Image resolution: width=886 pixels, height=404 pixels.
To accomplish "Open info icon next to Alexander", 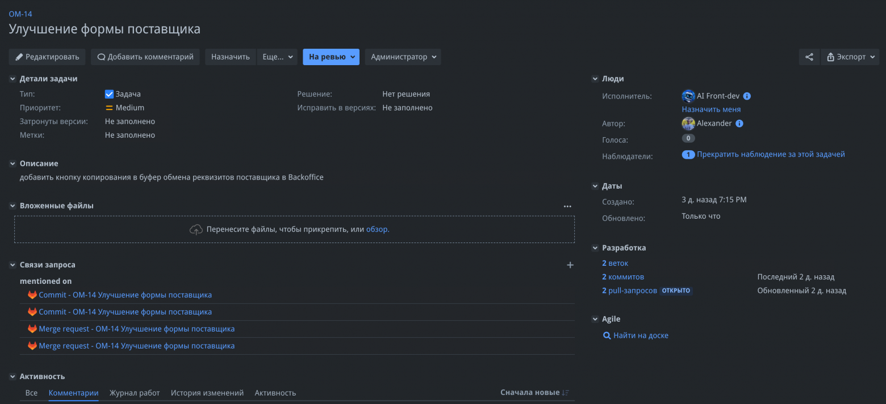I will [x=739, y=124].
